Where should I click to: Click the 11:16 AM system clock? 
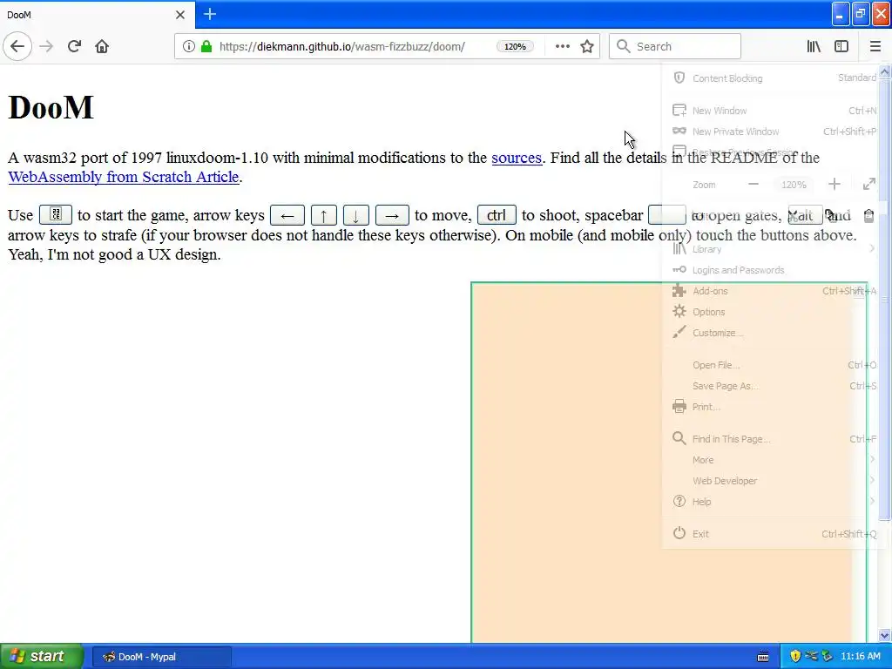860,657
